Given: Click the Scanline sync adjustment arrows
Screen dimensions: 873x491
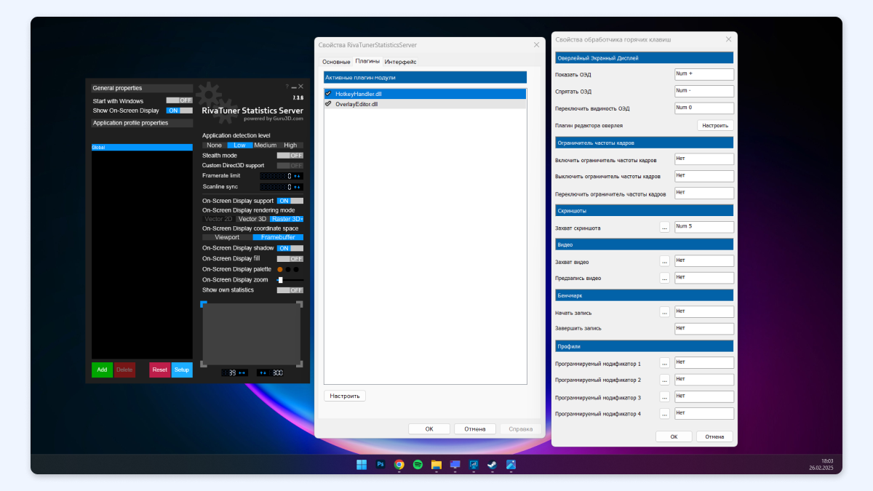Looking at the screenshot, I should click(x=298, y=187).
